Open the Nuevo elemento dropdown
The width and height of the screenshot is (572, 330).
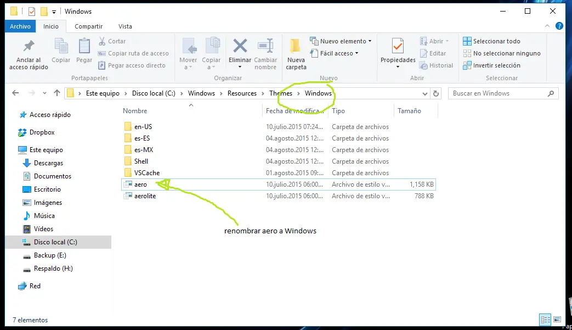(x=341, y=41)
